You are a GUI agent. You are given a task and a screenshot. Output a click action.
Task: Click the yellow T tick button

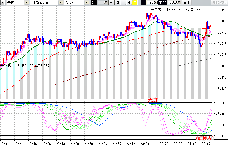click(134, 3)
